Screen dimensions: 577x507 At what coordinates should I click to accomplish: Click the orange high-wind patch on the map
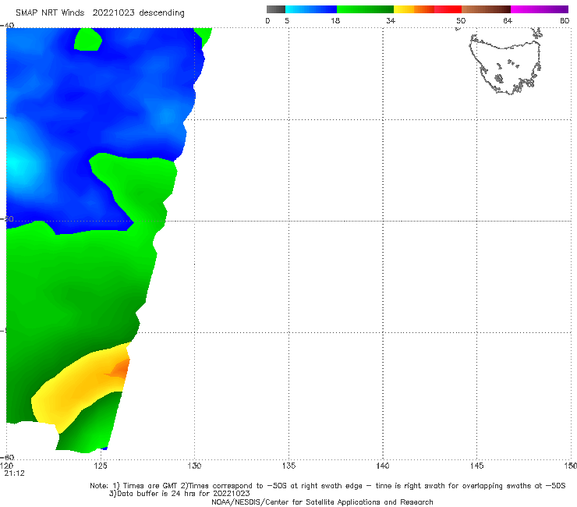point(119,369)
